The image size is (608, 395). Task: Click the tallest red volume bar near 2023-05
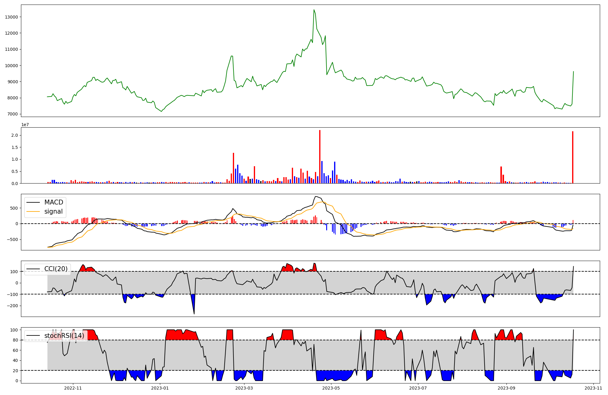click(x=320, y=156)
